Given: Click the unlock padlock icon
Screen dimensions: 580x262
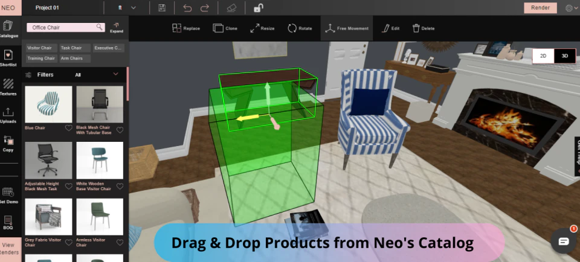Looking at the screenshot, I should [x=259, y=8].
